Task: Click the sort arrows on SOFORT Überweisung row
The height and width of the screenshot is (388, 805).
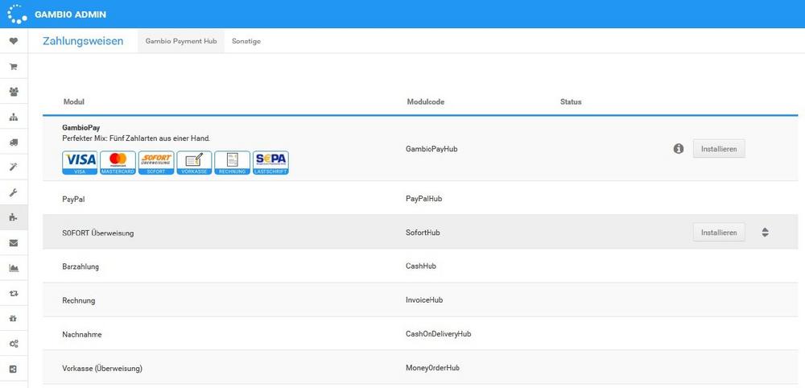Action: coord(765,232)
